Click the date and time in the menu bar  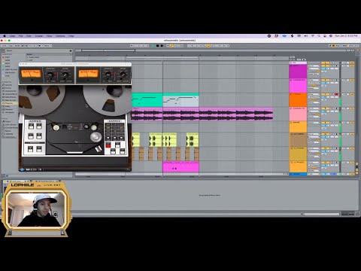click(346, 36)
